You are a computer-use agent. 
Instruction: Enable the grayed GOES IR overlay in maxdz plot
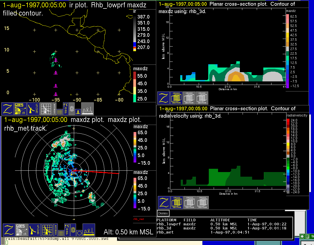(21, 230)
